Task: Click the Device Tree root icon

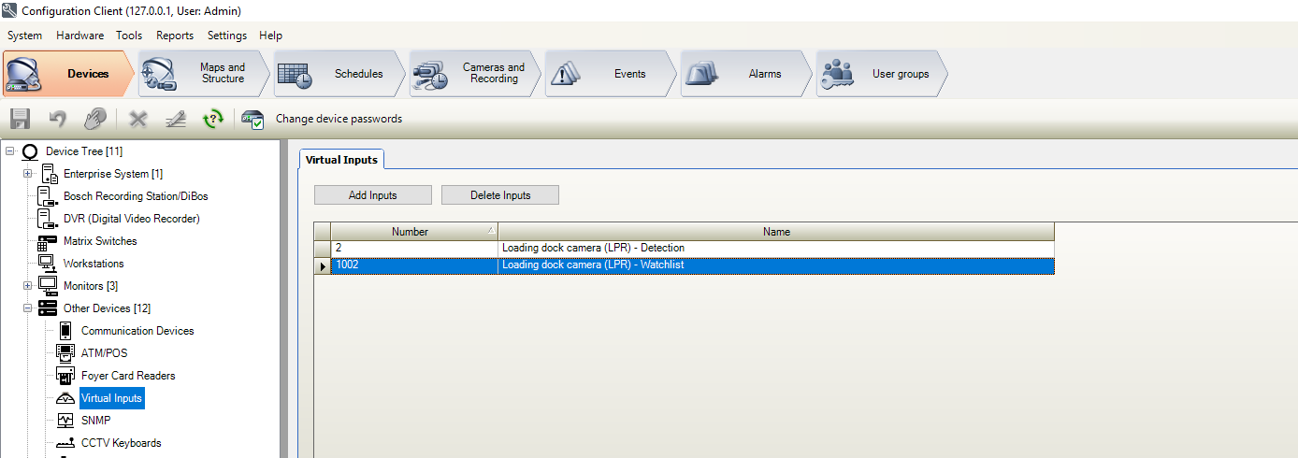Action: point(30,151)
